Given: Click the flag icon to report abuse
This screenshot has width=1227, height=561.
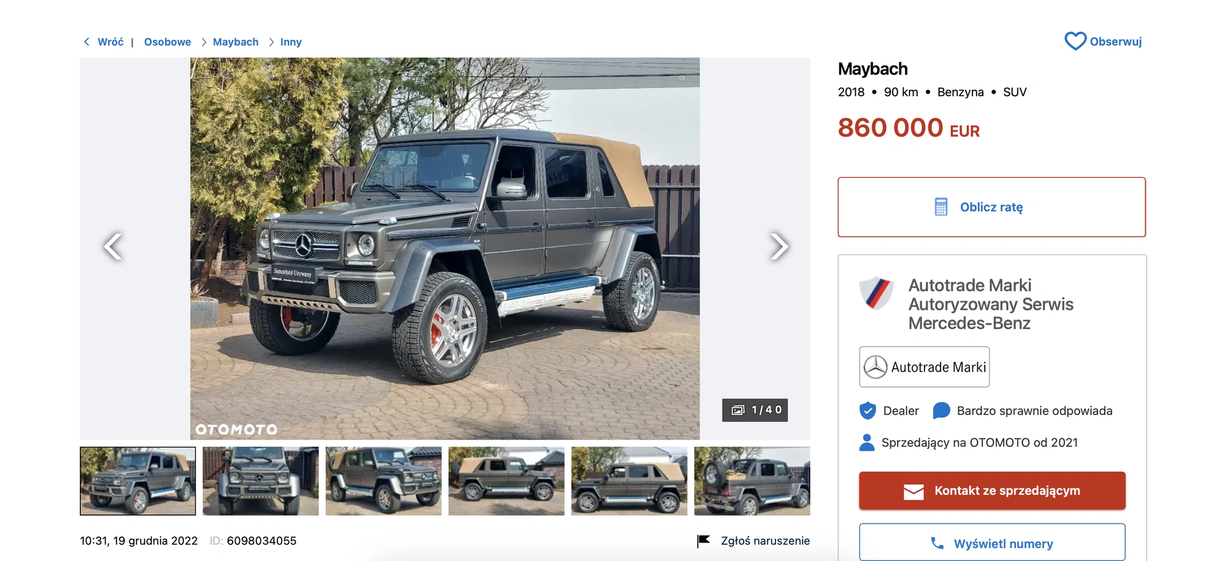Looking at the screenshot, I should (704, 541).
